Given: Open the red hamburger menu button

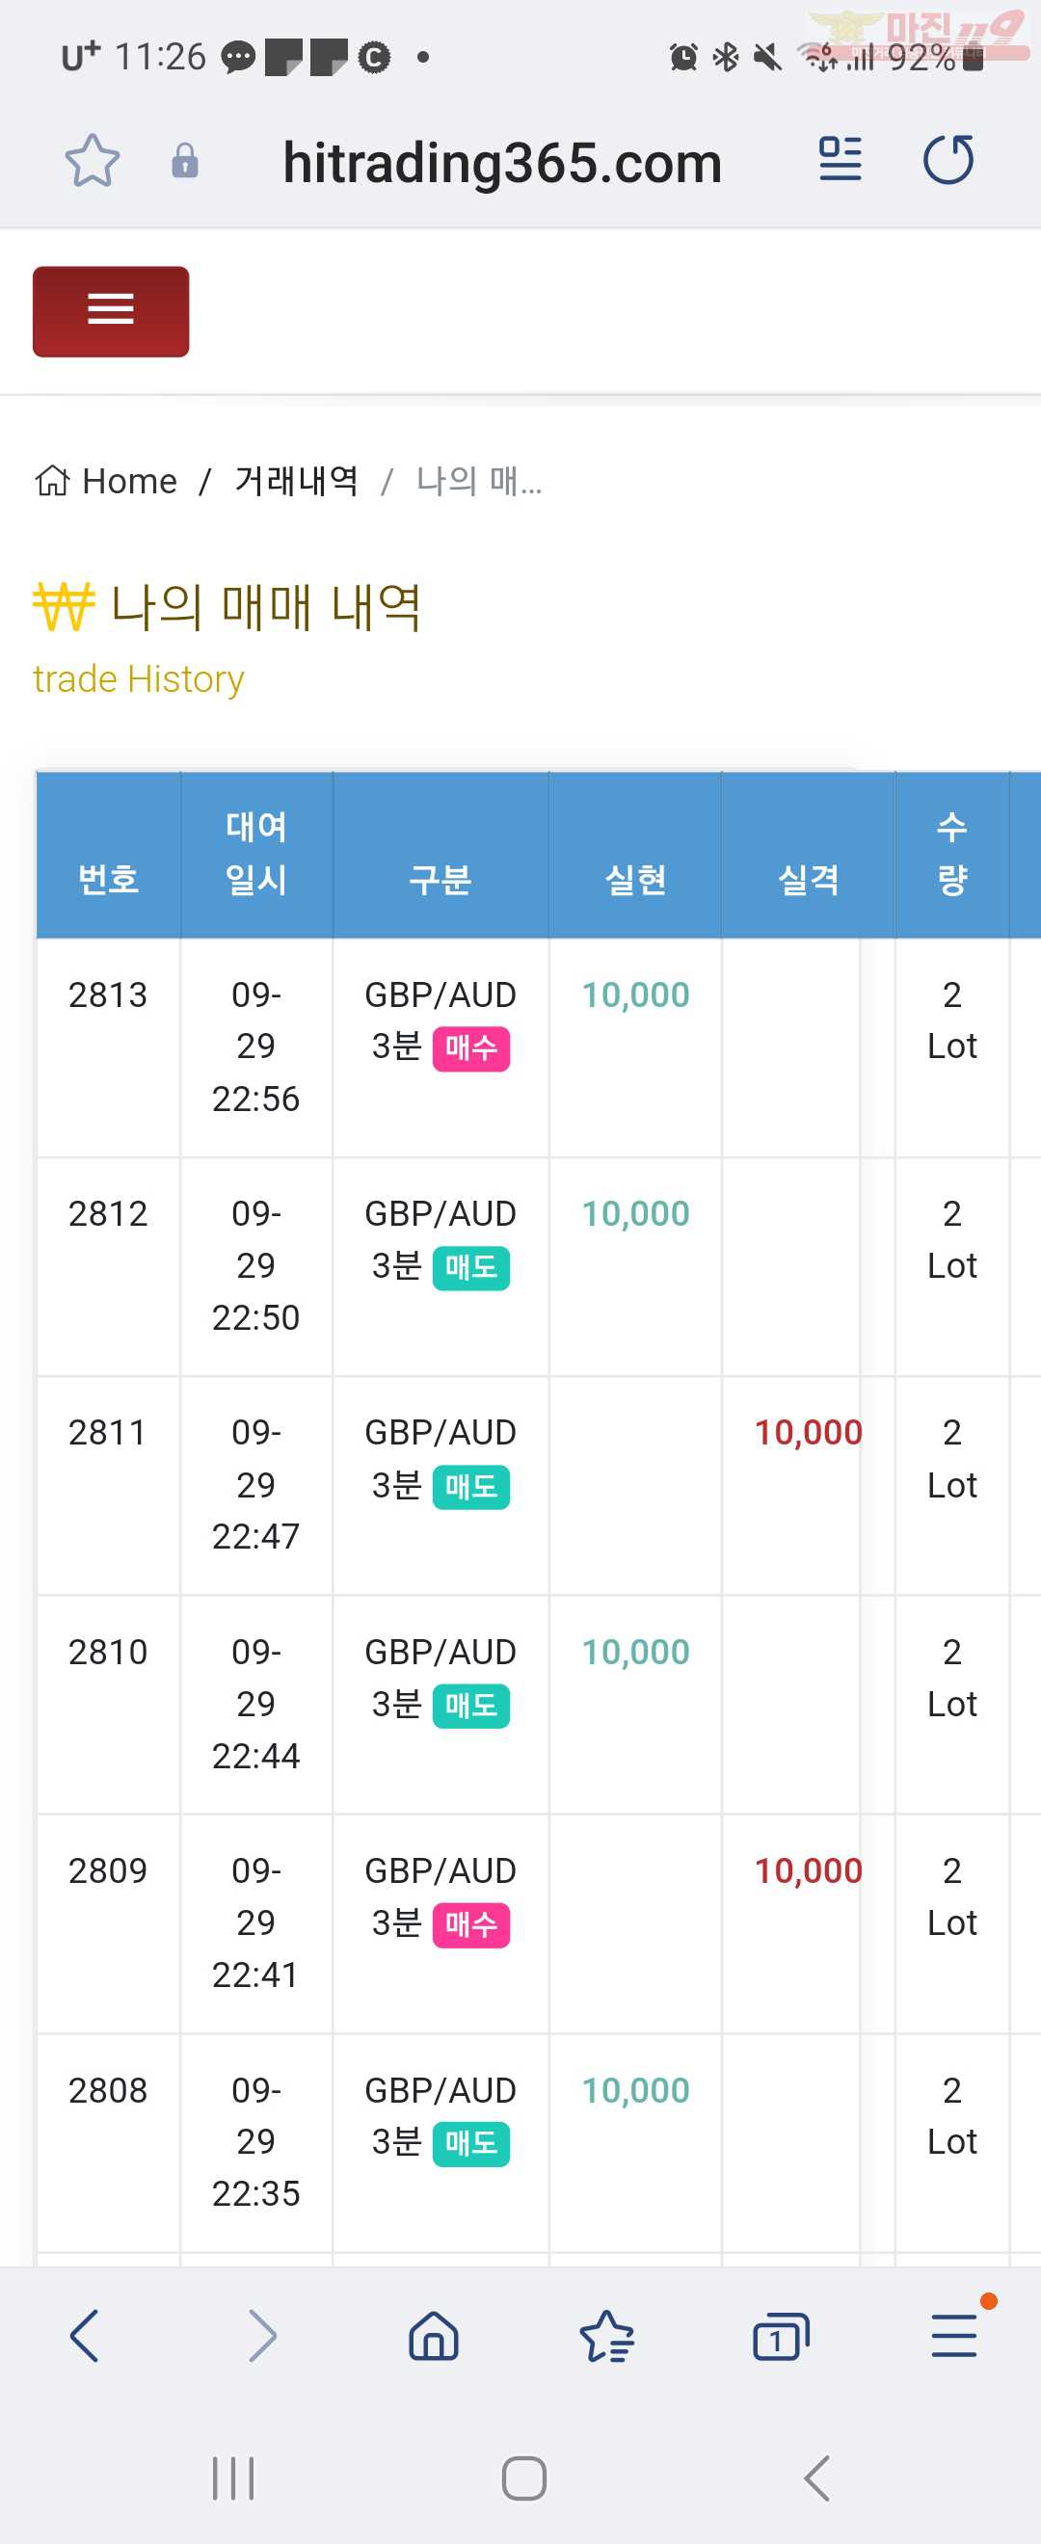Looking at the screenshot, I should tap(111, 311).
